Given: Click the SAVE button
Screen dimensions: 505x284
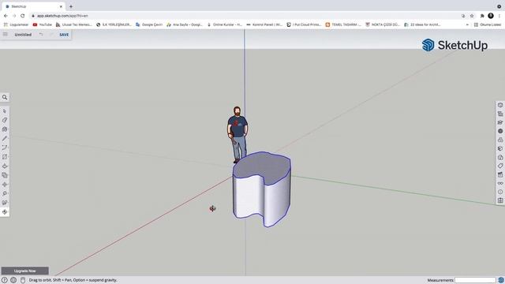Looking at the screenshot, I should click(x=64, y=35).
